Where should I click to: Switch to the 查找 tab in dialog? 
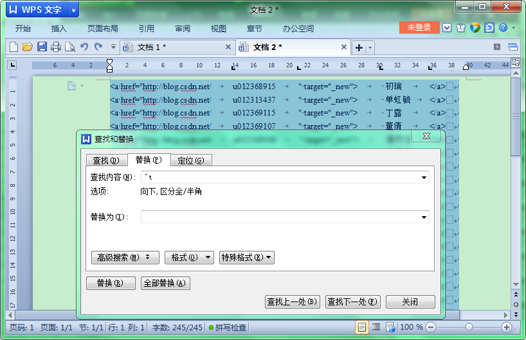click(x=106, y=160)
